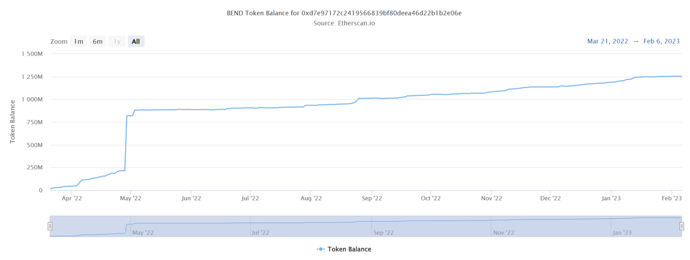Click the Feb 6, 2023 end date field
The width and height of the screenshot is (690, 260).
pyautogui.click(x=661, y=41)
